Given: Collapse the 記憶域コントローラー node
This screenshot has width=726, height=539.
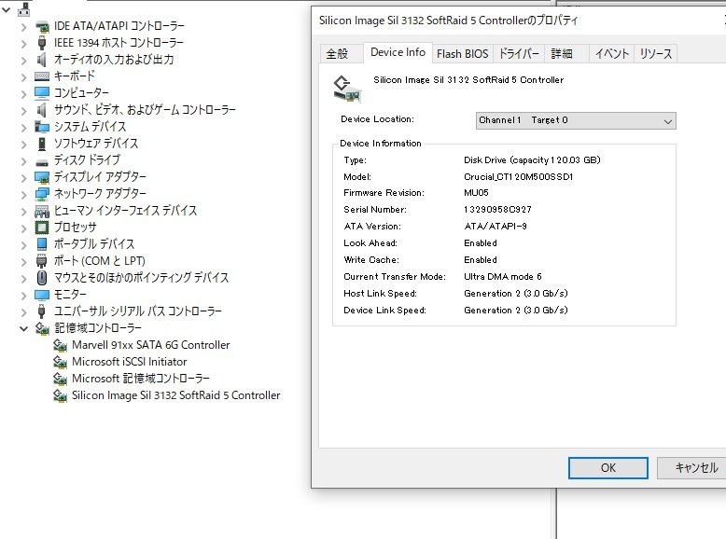Looking at the screenshot, I should click(x=23, y=329).
